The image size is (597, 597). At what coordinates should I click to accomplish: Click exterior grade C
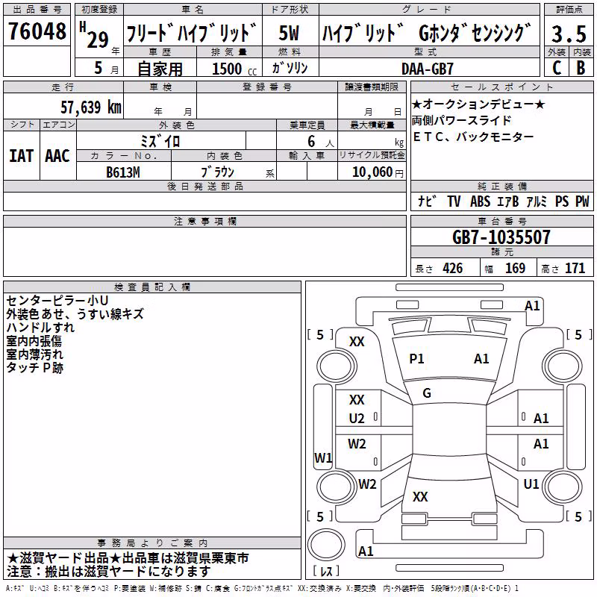tap(557, 68)
